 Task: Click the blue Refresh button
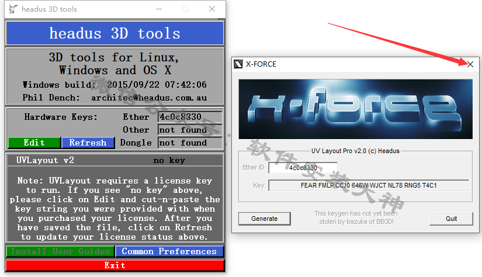pos(88,143)
